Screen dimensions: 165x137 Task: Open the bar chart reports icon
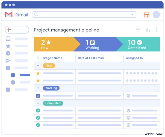tap(148, 30)
